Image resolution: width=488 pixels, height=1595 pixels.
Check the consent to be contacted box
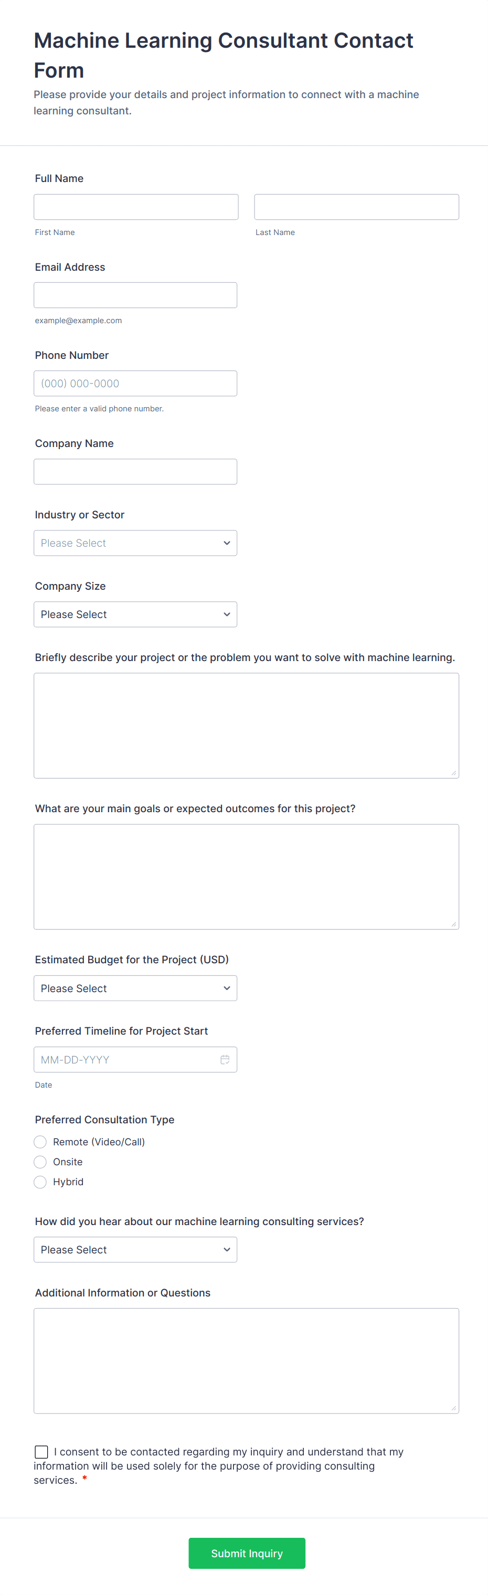tap(41, 1452)
